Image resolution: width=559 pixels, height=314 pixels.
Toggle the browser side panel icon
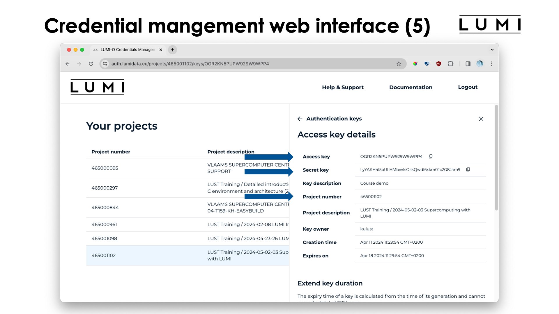pyautogui.click(x=468, y=64)
